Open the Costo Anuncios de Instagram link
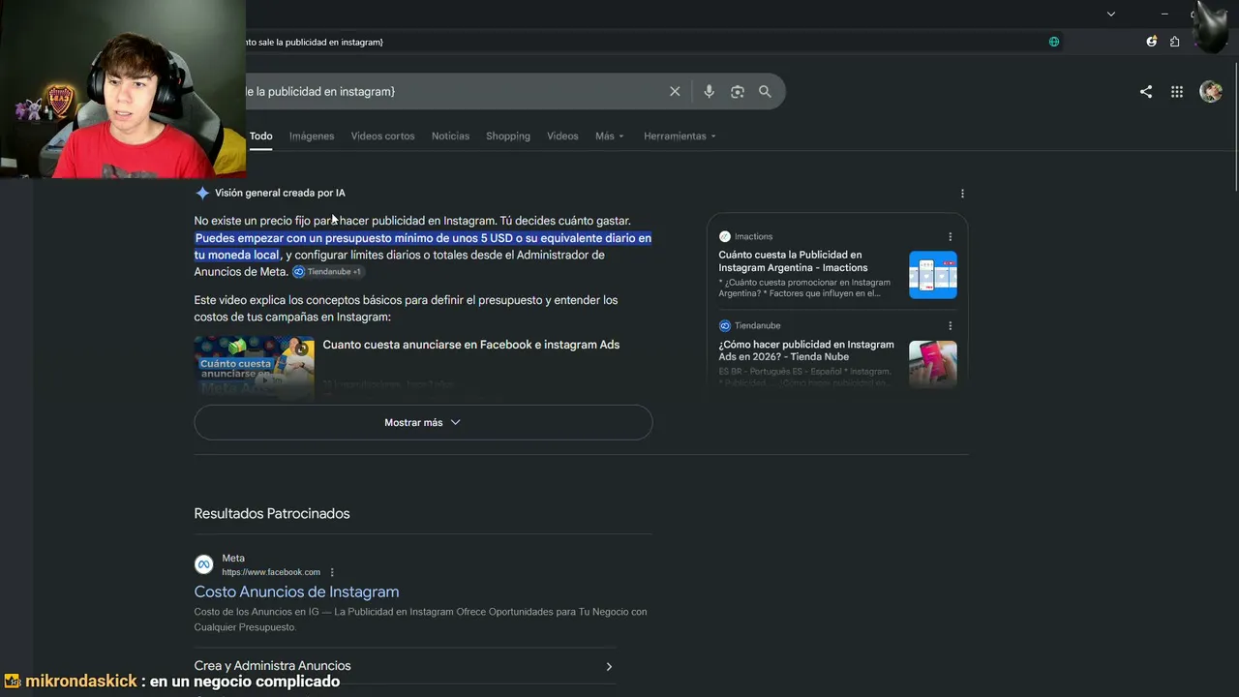The width and height of the screenshot is (1239, 697). point(296,591)
